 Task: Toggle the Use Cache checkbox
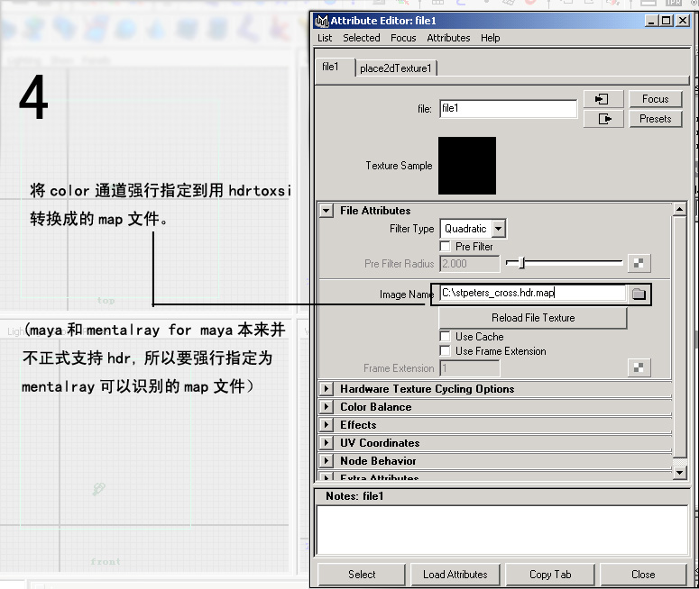(x=445, y=336)
